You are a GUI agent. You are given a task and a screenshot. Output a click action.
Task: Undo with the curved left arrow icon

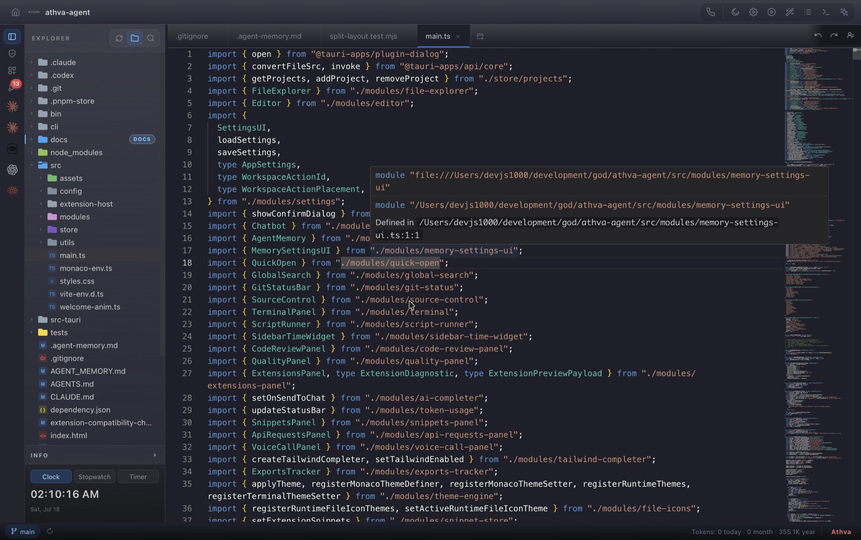pos(818,36)
